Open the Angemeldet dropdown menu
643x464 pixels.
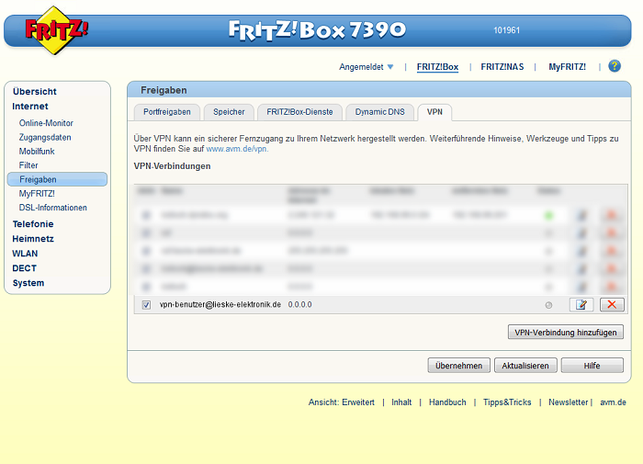pos(366,67)
